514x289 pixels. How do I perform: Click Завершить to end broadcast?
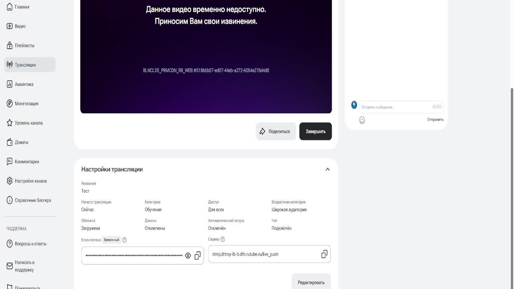[316, 131]
